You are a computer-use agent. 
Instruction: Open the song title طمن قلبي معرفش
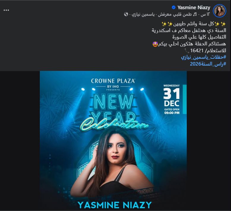(175, 15)
